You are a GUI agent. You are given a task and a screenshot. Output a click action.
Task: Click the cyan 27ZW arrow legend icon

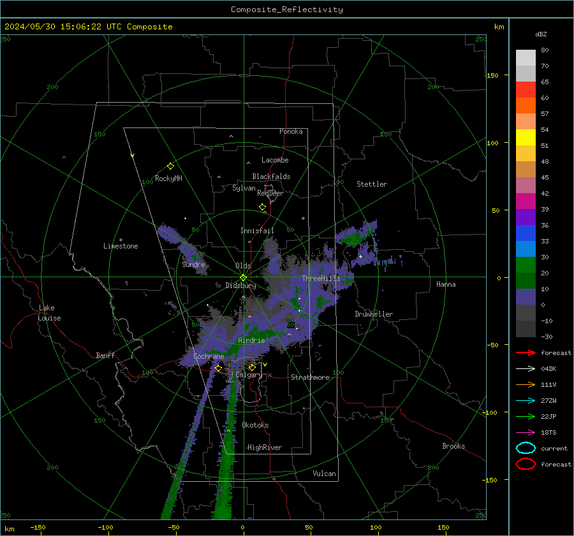pyautogui.click(x=526, y=401)
